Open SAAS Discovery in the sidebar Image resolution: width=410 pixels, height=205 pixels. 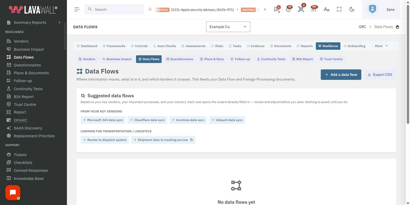(x=28, y=128)
